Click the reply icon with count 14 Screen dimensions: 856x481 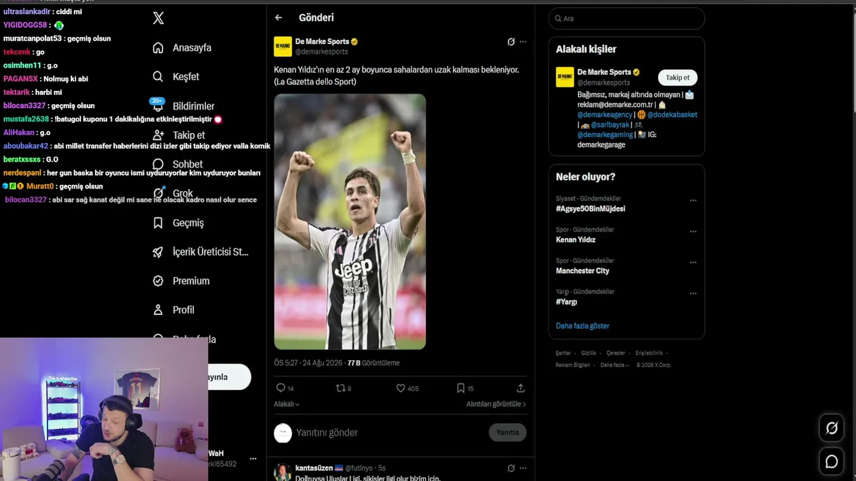281,388
